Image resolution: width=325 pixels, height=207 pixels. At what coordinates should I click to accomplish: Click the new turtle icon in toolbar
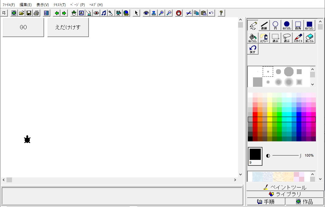tap(74, 13)
